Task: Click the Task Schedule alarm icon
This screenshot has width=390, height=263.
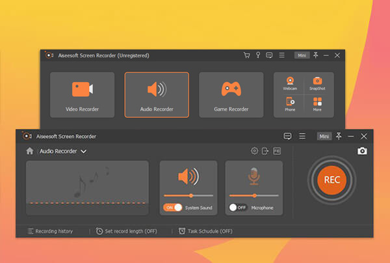Action: click(182, 231)
